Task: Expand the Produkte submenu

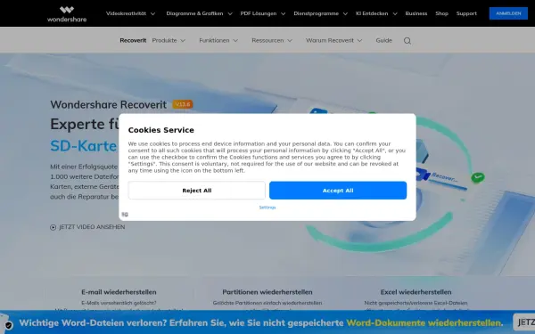Action: pyautogui.click(x=169, y=40)
